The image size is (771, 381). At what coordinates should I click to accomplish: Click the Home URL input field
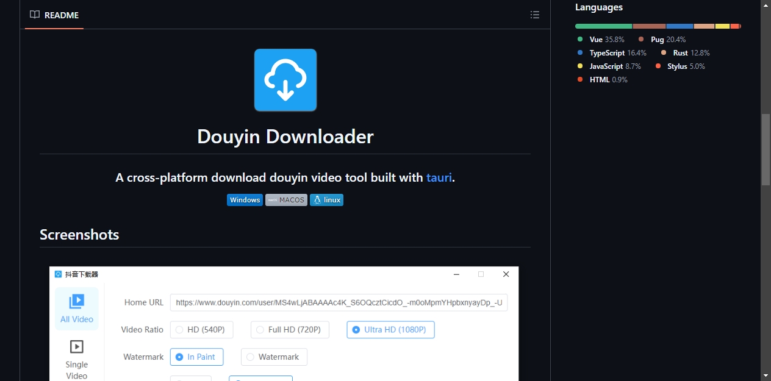[x=339, y=302]
